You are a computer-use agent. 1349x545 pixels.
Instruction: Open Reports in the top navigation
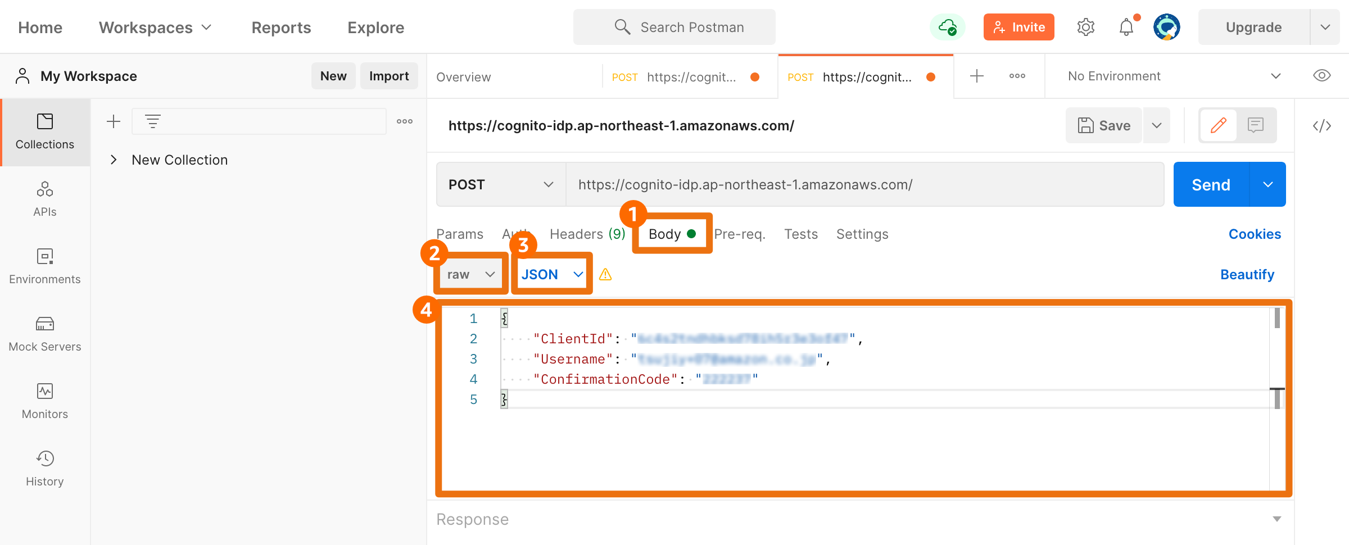[281, 28]
